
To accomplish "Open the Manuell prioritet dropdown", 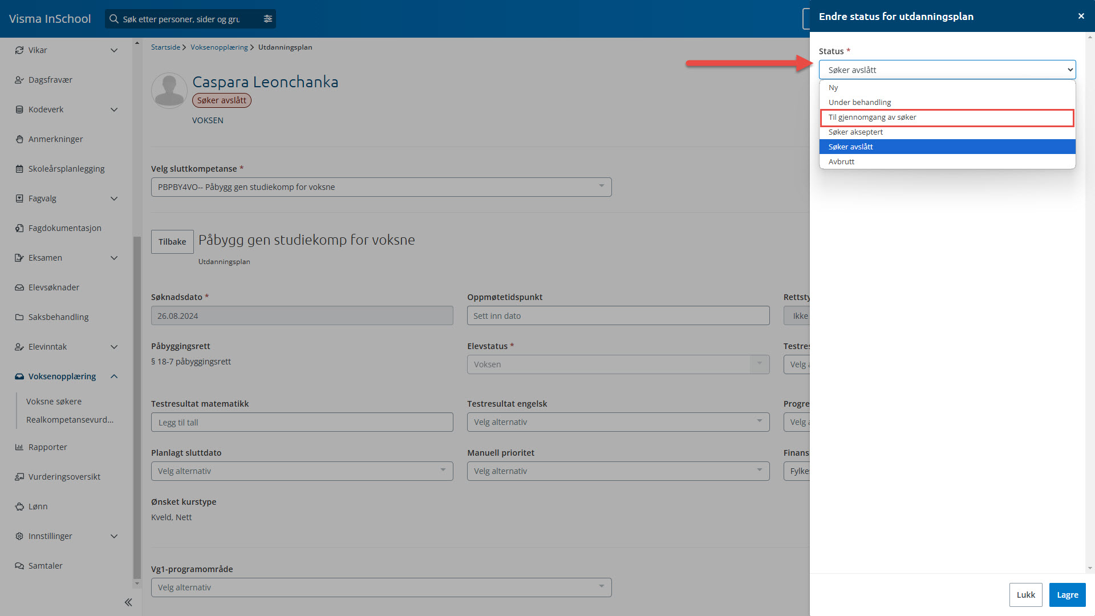I will (618, 471).
